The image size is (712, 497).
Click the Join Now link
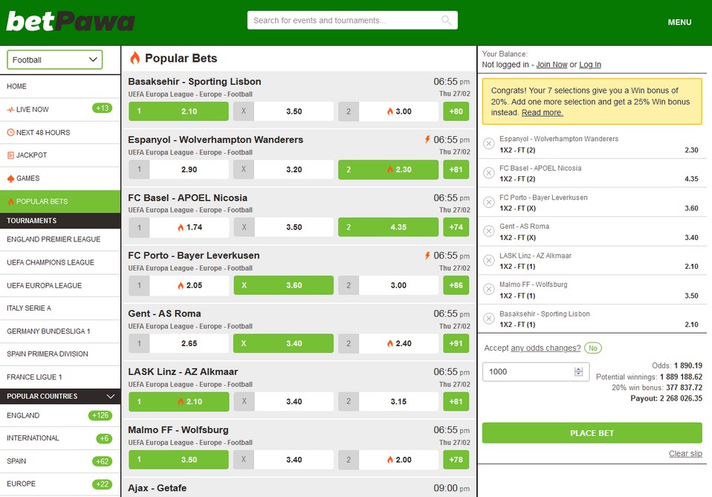(551, 65)
